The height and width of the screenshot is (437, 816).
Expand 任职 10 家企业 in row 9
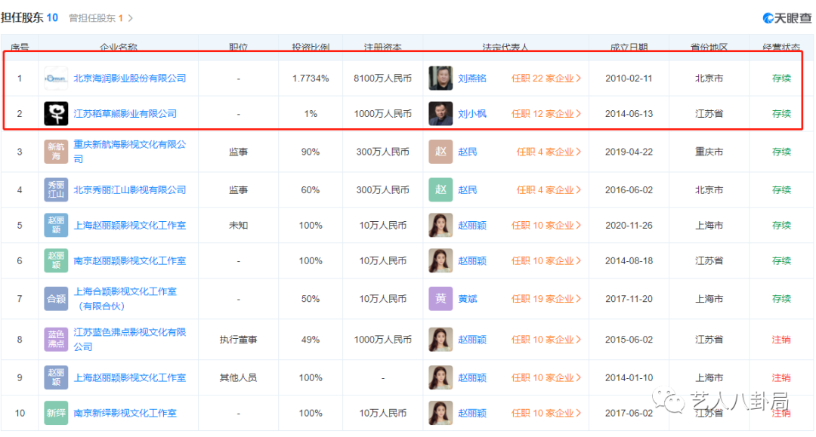click(546, 378)
